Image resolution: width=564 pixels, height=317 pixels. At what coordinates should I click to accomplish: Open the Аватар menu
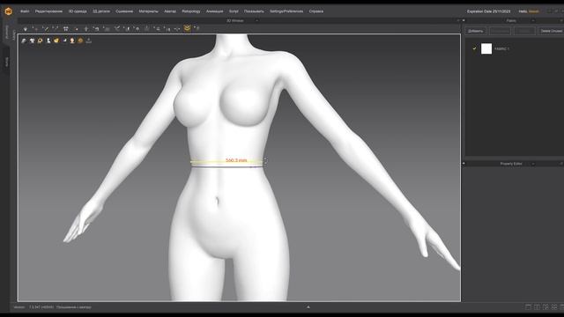coord(170,11)
